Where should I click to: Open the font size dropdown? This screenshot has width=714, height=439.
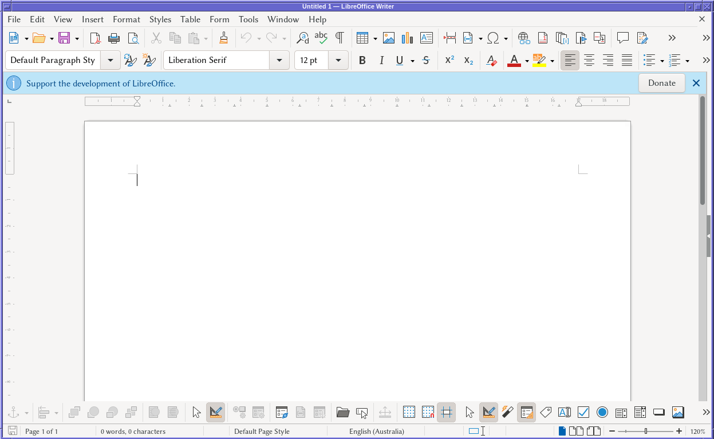pyautogui.click(x=338, y=61)
